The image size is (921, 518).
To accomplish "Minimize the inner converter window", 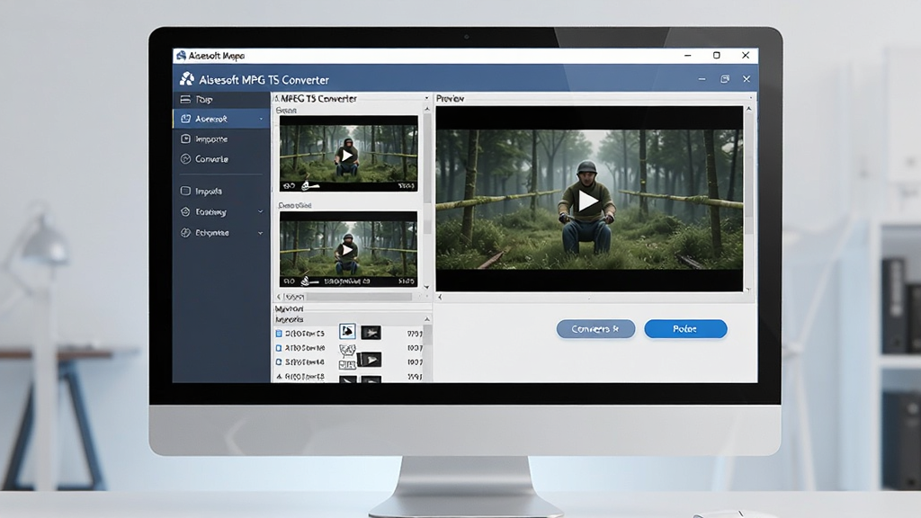I will [702, 79].
